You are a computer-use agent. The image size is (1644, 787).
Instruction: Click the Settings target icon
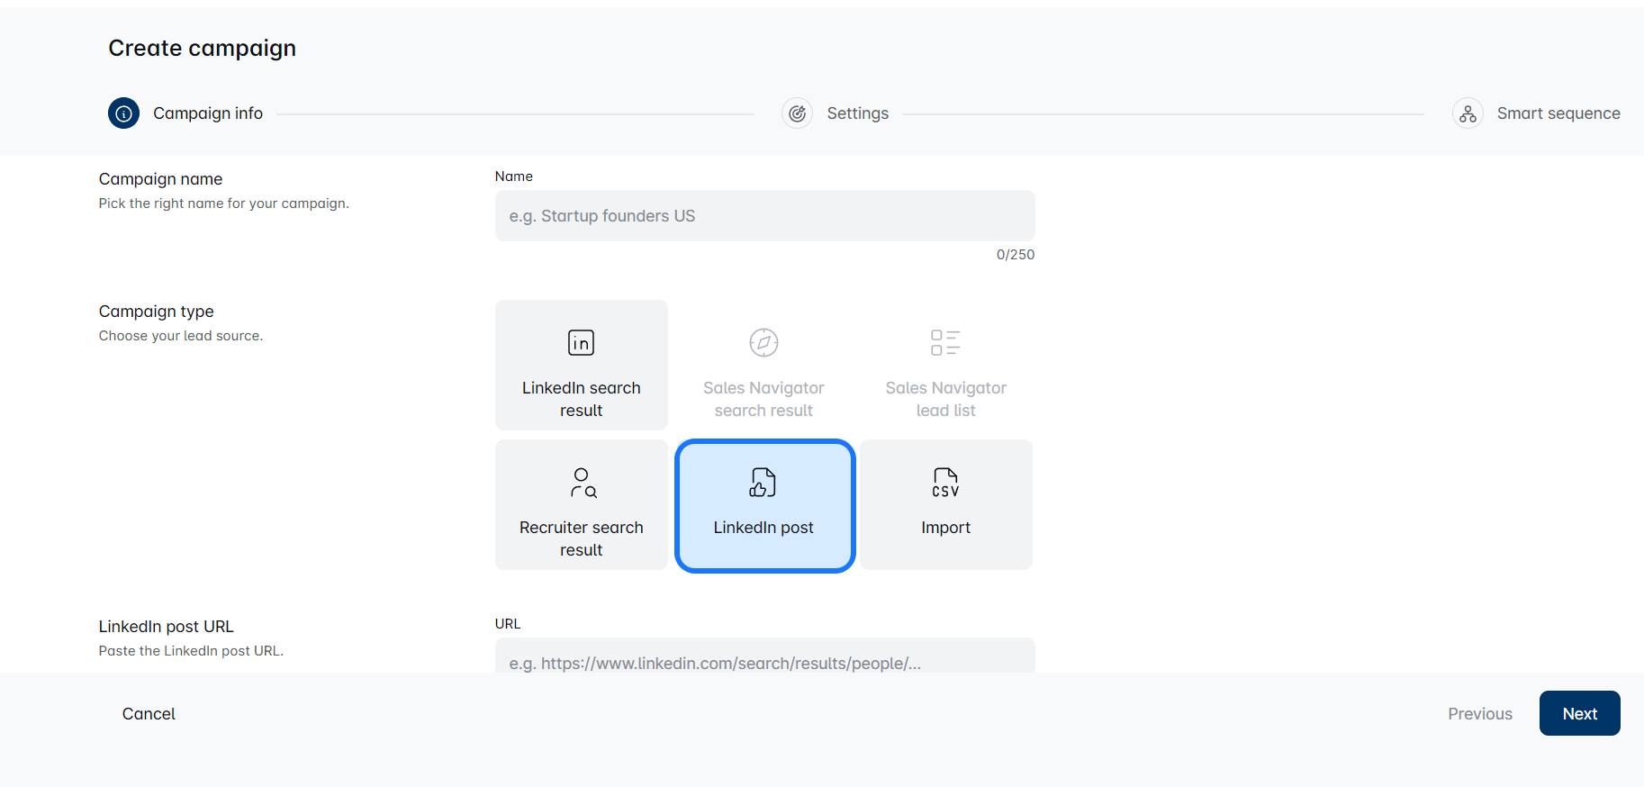(797, 113)
